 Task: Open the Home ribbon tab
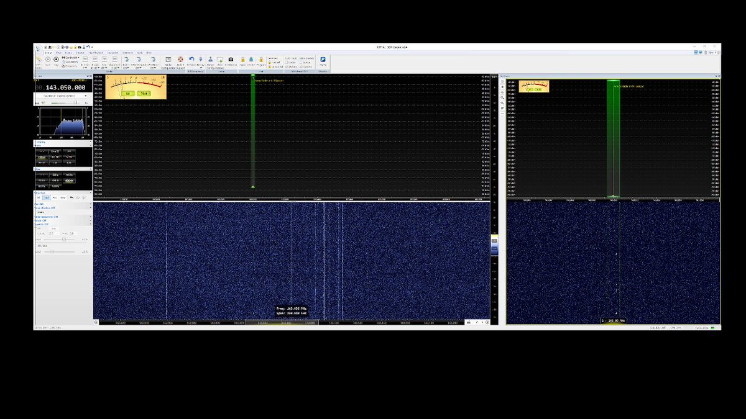coord(48,53)
